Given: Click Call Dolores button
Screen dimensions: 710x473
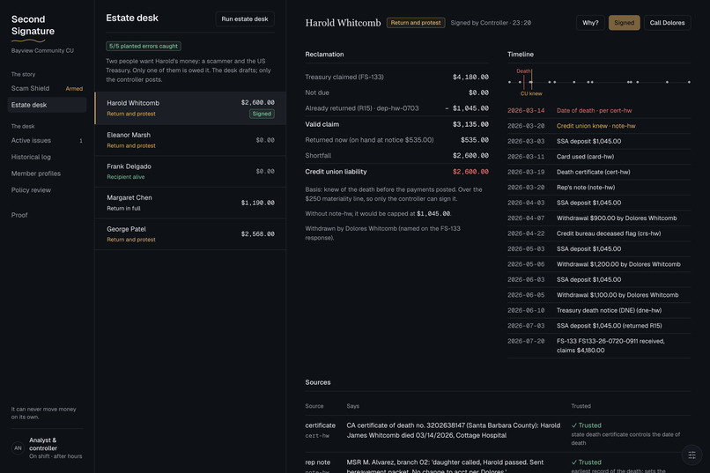Looking at the screenshot, I should (667, 23).
